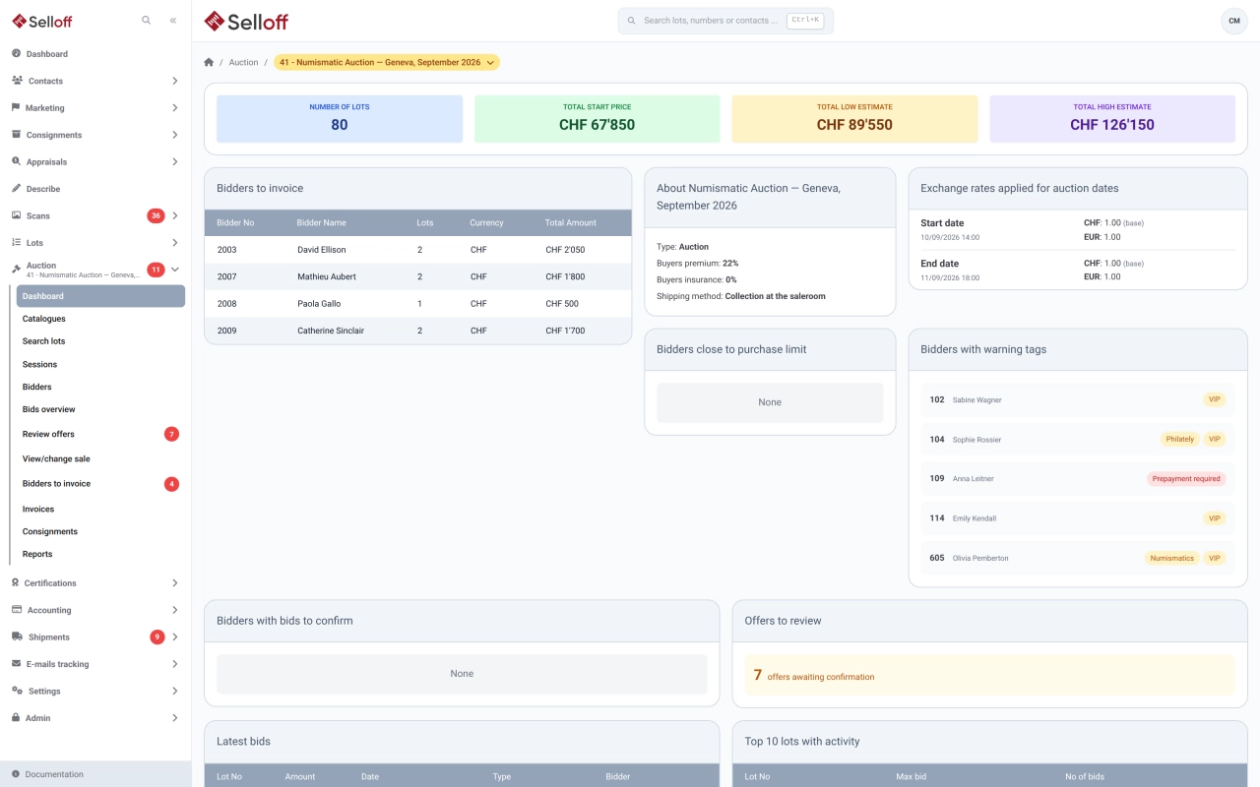
Task: Click the Marketing flag icon
Action: click(16, 107)
